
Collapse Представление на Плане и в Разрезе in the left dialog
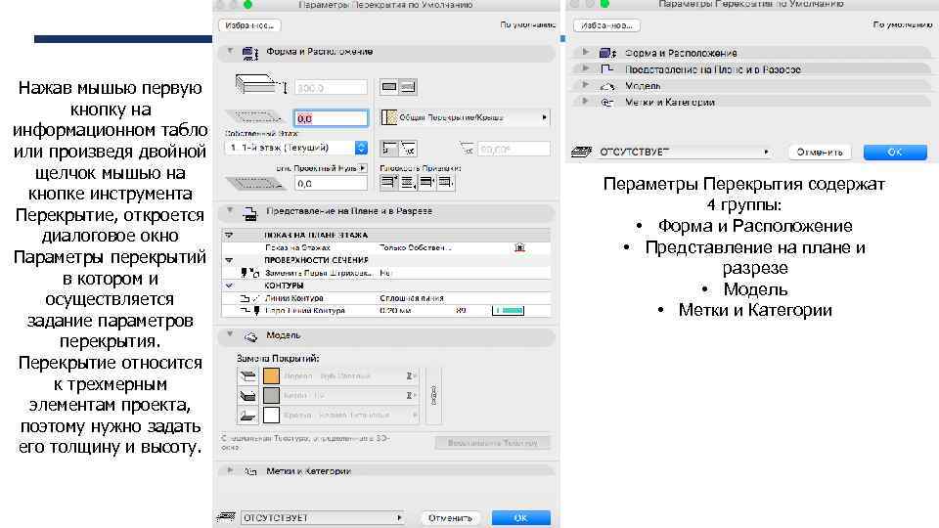pos(230,211)
